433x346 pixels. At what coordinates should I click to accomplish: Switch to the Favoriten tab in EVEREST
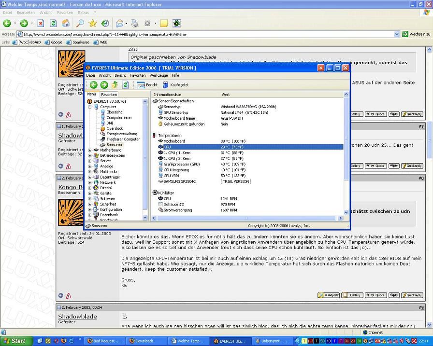[x=109, y=95]
